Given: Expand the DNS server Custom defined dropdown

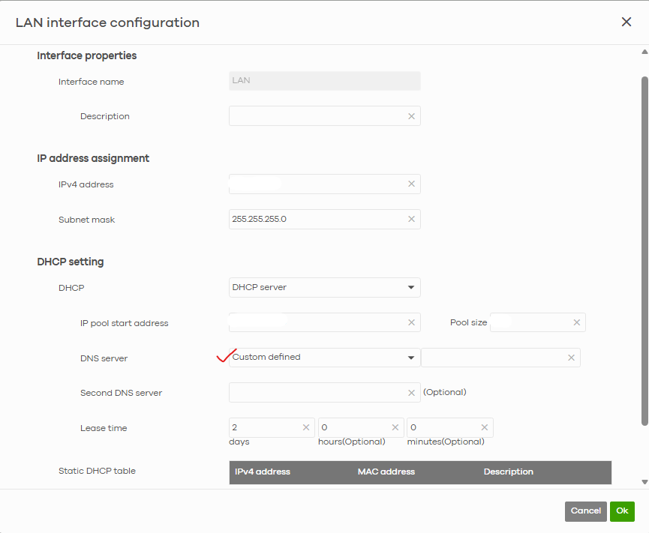Looking at the screenshot, I should pyautogui.click(x=324, y=358).
